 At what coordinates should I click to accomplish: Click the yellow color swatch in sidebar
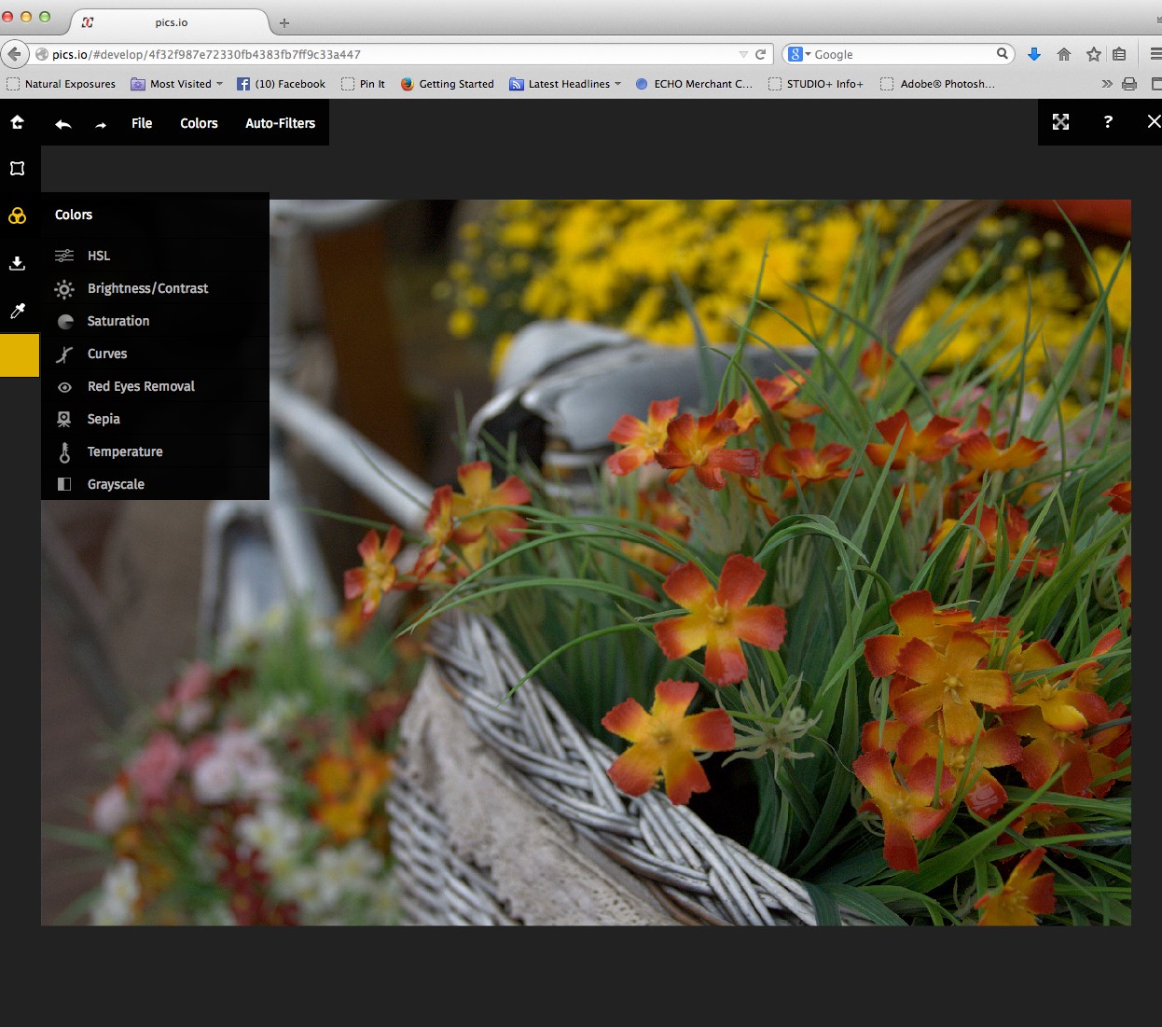pyautogui.click(x=20, y=355)
